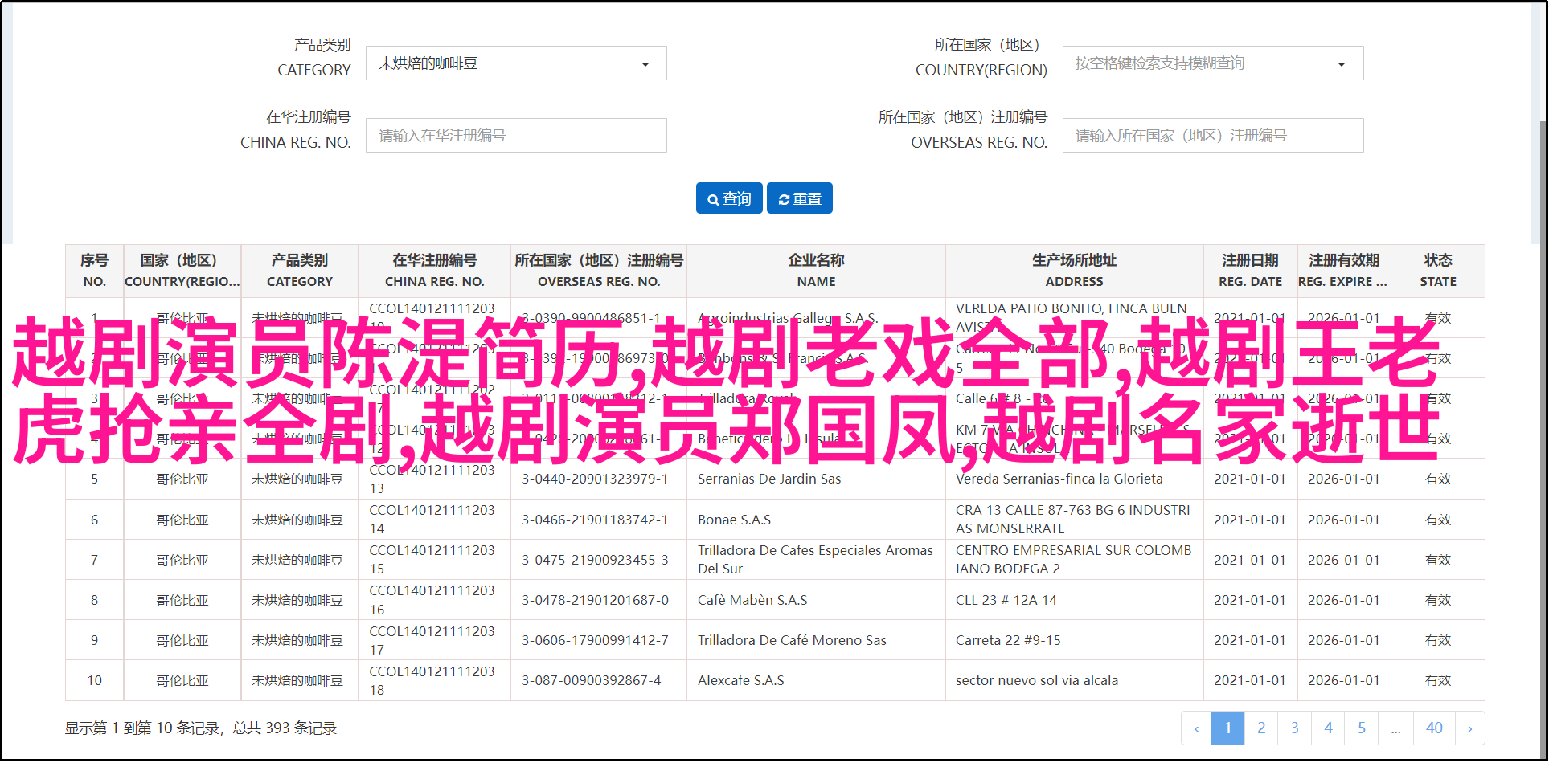Click the 企业名称 NAME column header
This screenshot has height=763, width=1549.
coord(816,271)
